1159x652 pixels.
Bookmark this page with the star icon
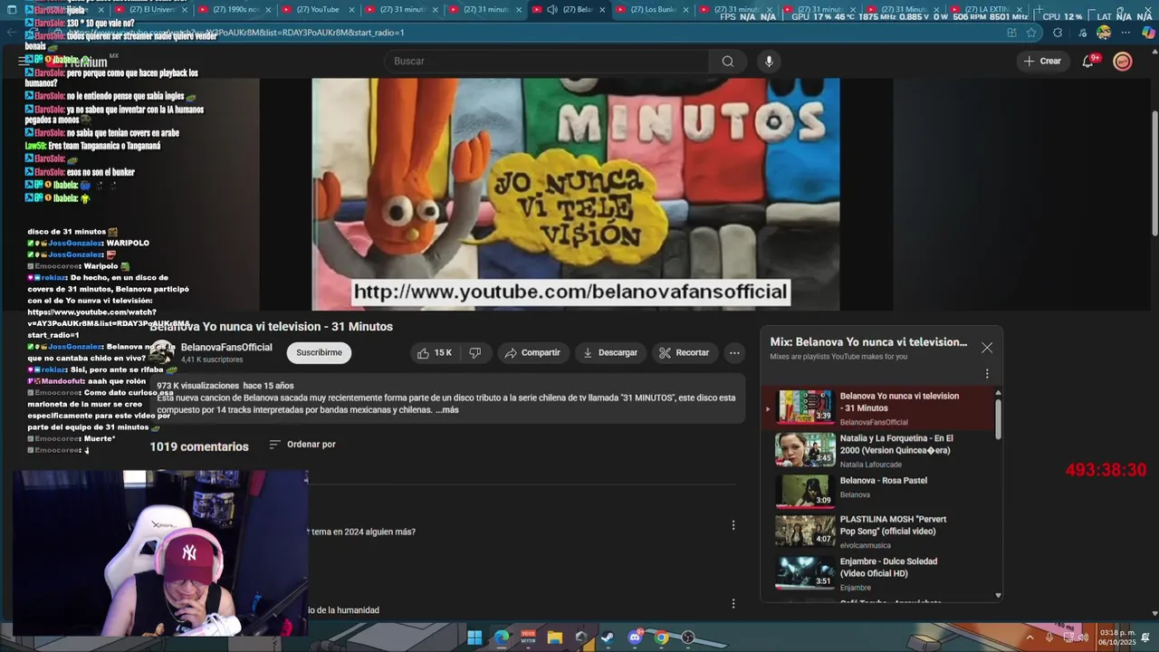click(x=1031, y=33)
